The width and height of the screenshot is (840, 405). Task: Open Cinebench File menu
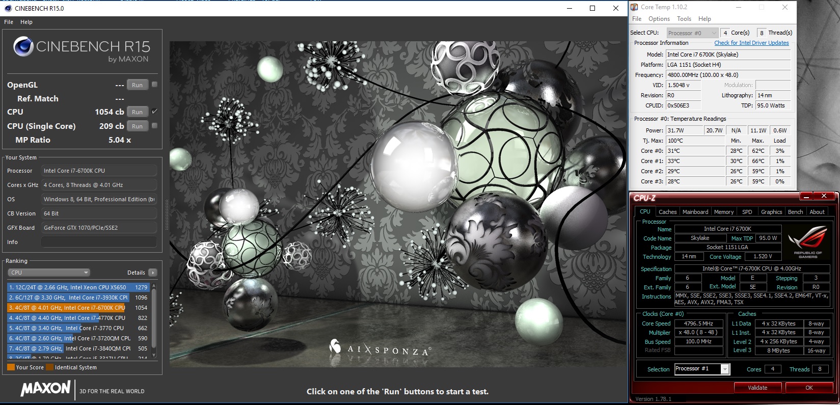9,22
